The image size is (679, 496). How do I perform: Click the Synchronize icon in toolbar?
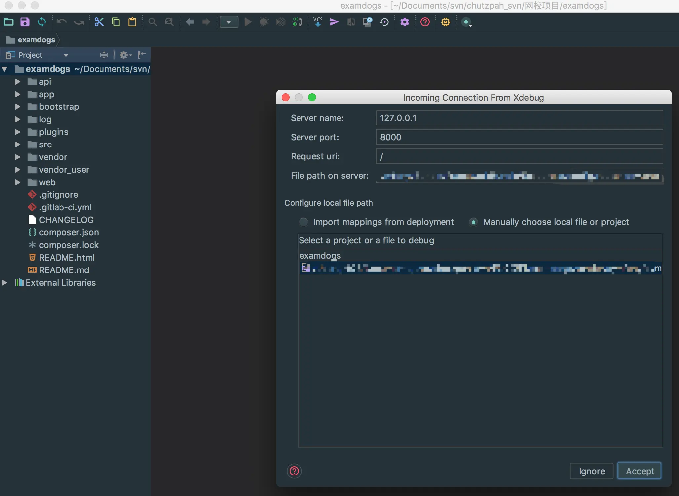(x=42, y=22)
